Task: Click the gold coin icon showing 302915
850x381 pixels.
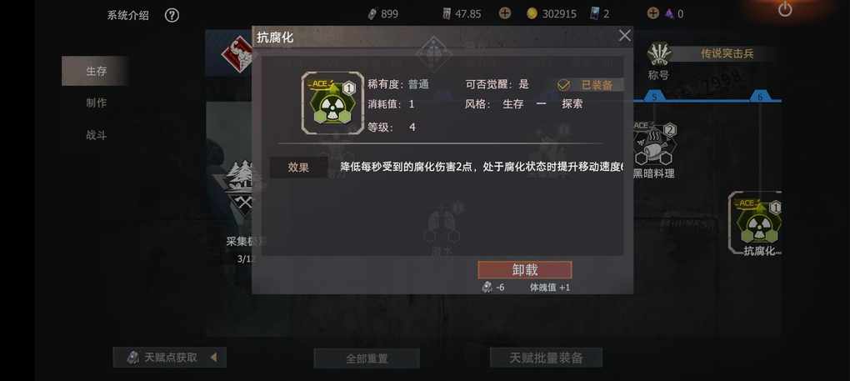Action: click(532, 13)
